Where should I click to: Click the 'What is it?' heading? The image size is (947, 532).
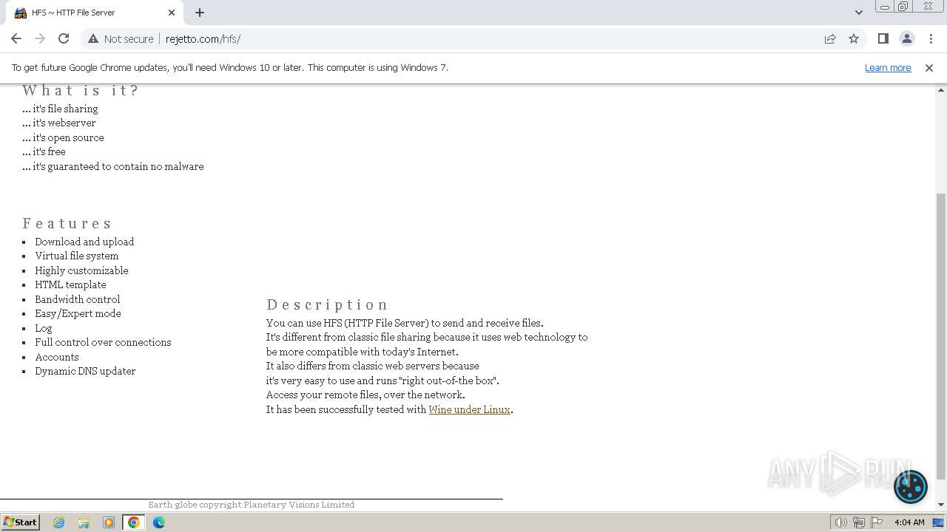tap(81, 90)
